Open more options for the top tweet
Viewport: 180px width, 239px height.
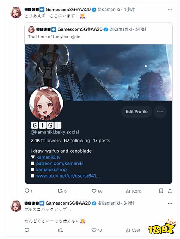coord(170,10)
